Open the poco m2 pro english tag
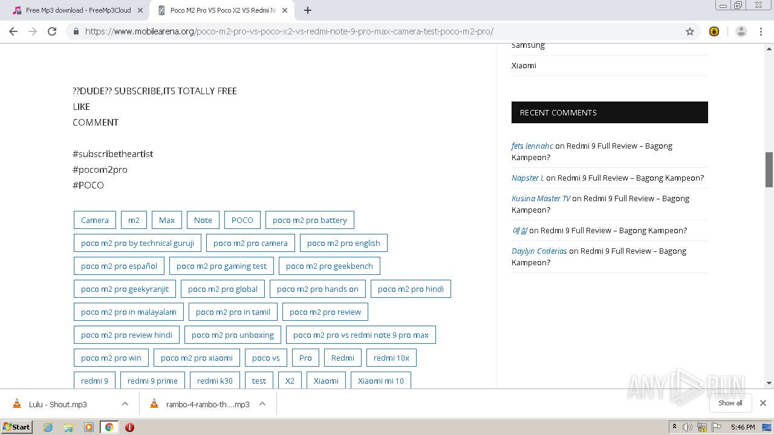Viewport: 774px width, 435px height. pyautogui.click(x=343, y=243)
